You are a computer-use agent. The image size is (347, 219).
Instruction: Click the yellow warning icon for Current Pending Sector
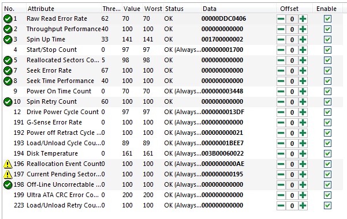point(8,175)
